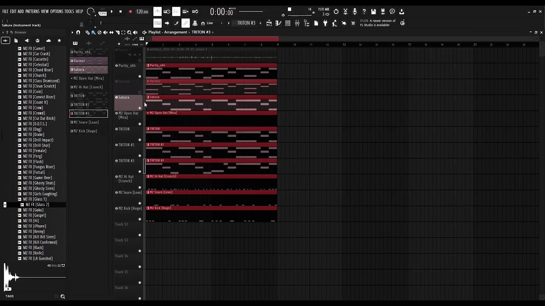Toggle the link (multilink controllers) icon
545x306 pixels.
[x=186, y=23]
